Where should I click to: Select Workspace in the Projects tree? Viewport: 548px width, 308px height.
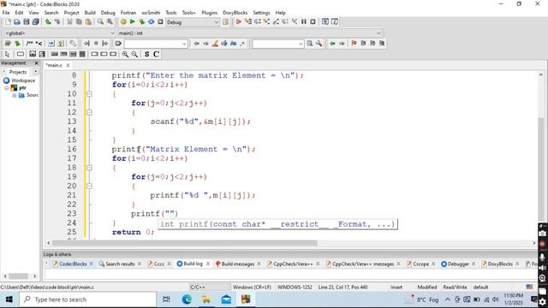(23, 80)
